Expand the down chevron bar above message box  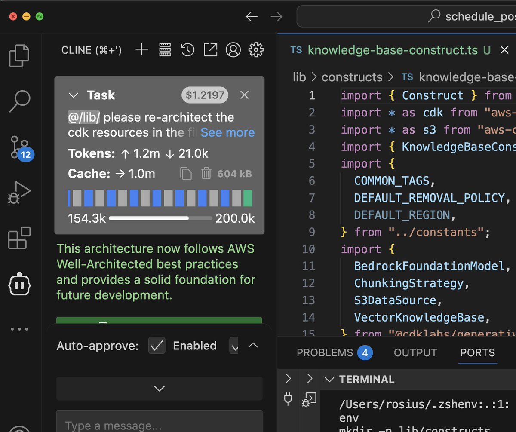(160, 389)
